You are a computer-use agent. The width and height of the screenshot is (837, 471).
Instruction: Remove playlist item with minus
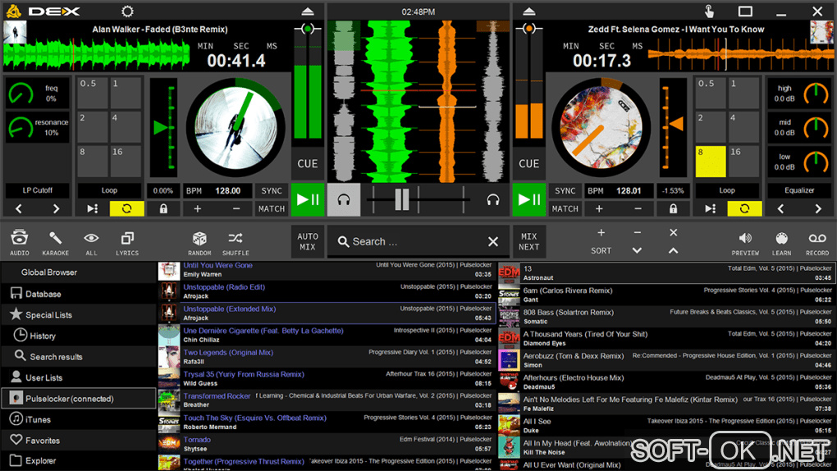638,233
